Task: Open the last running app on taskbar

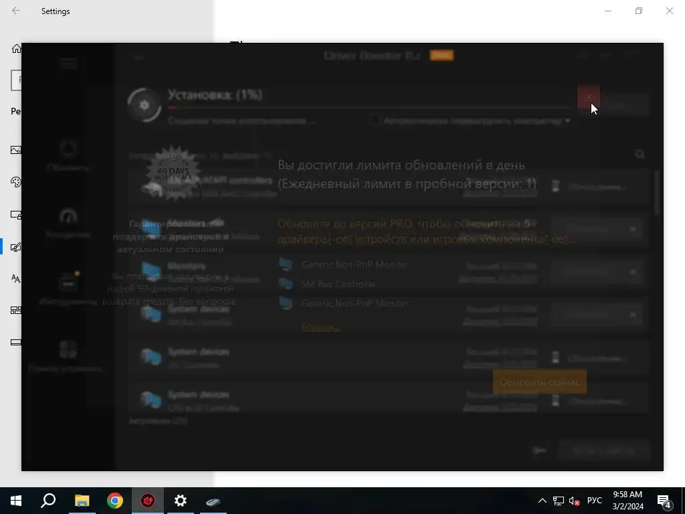Action: pos(213,501)
